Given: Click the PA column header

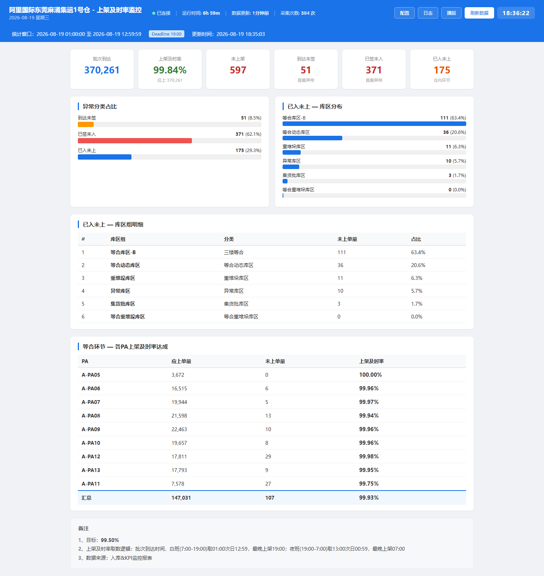Looking at the screenshot, I should tap(85, 361).
